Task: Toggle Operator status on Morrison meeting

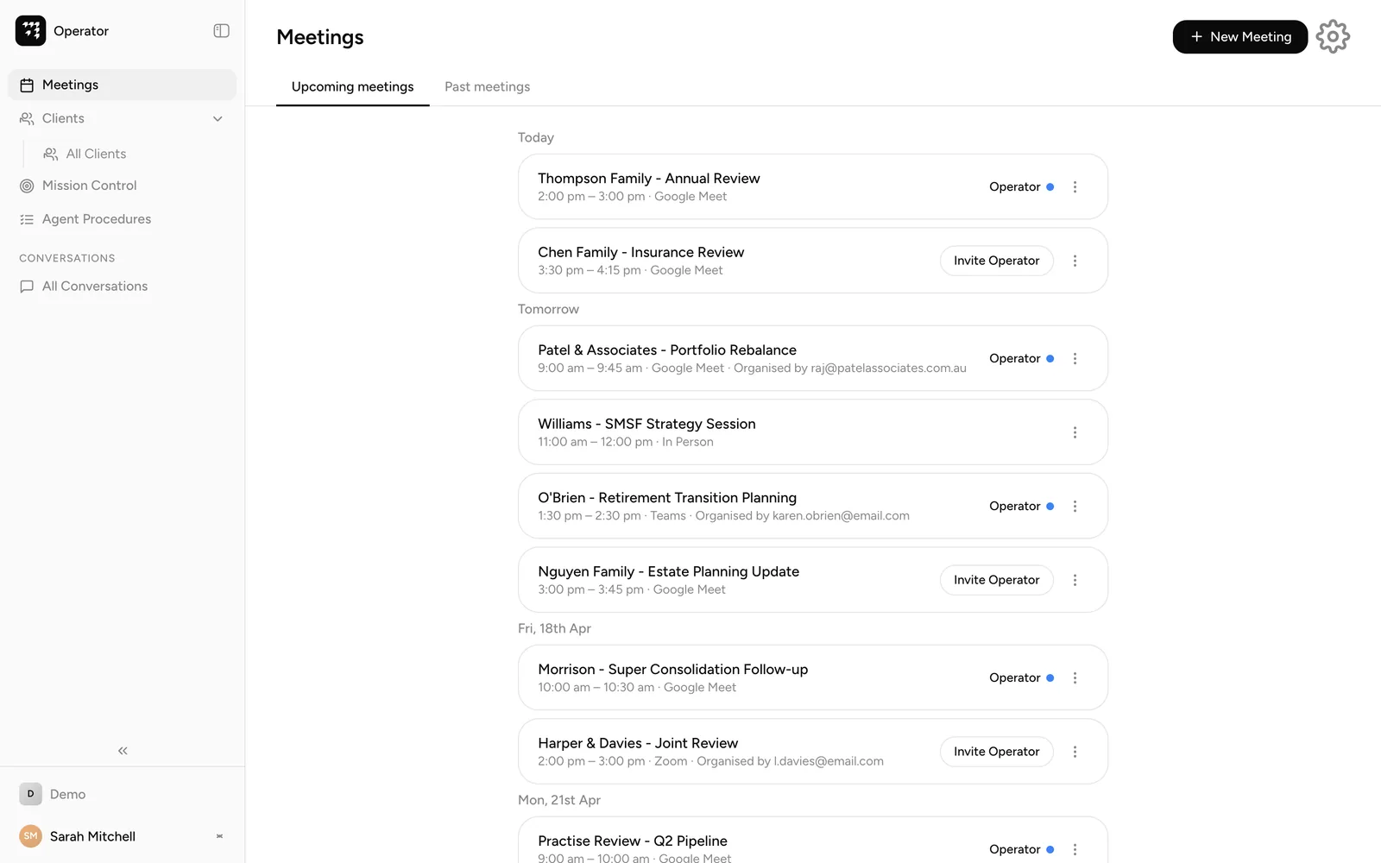Action: pos(1021,677)
